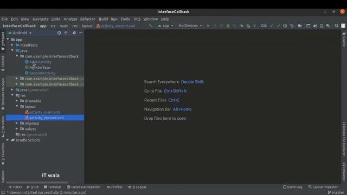Click the Stop square icon in toolbar
This screenshot has width=347, height=195.
(x=254, y=26)
